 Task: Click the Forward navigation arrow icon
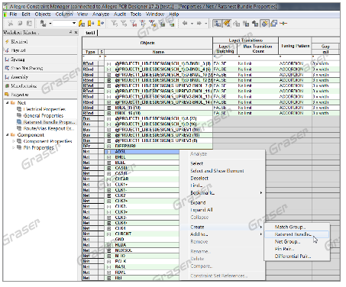click(199, 24)
